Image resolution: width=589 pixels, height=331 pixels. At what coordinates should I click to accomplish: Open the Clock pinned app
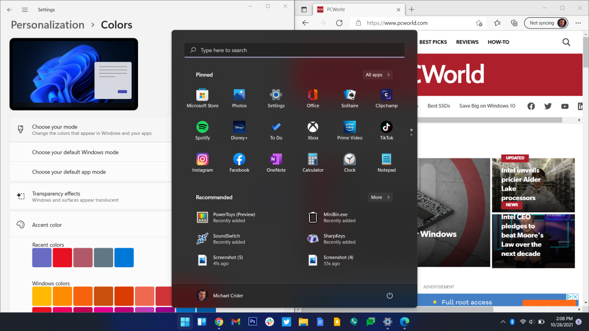[x=349, y=163]
